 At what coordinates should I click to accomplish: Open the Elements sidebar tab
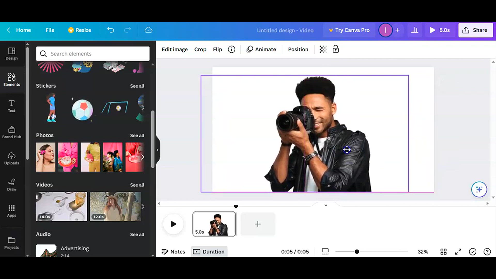click(12, 80)
